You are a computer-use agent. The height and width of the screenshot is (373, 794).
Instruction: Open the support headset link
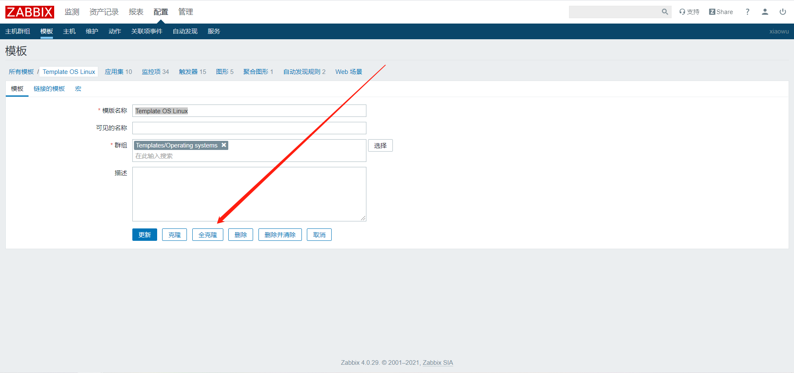point(689,12)
